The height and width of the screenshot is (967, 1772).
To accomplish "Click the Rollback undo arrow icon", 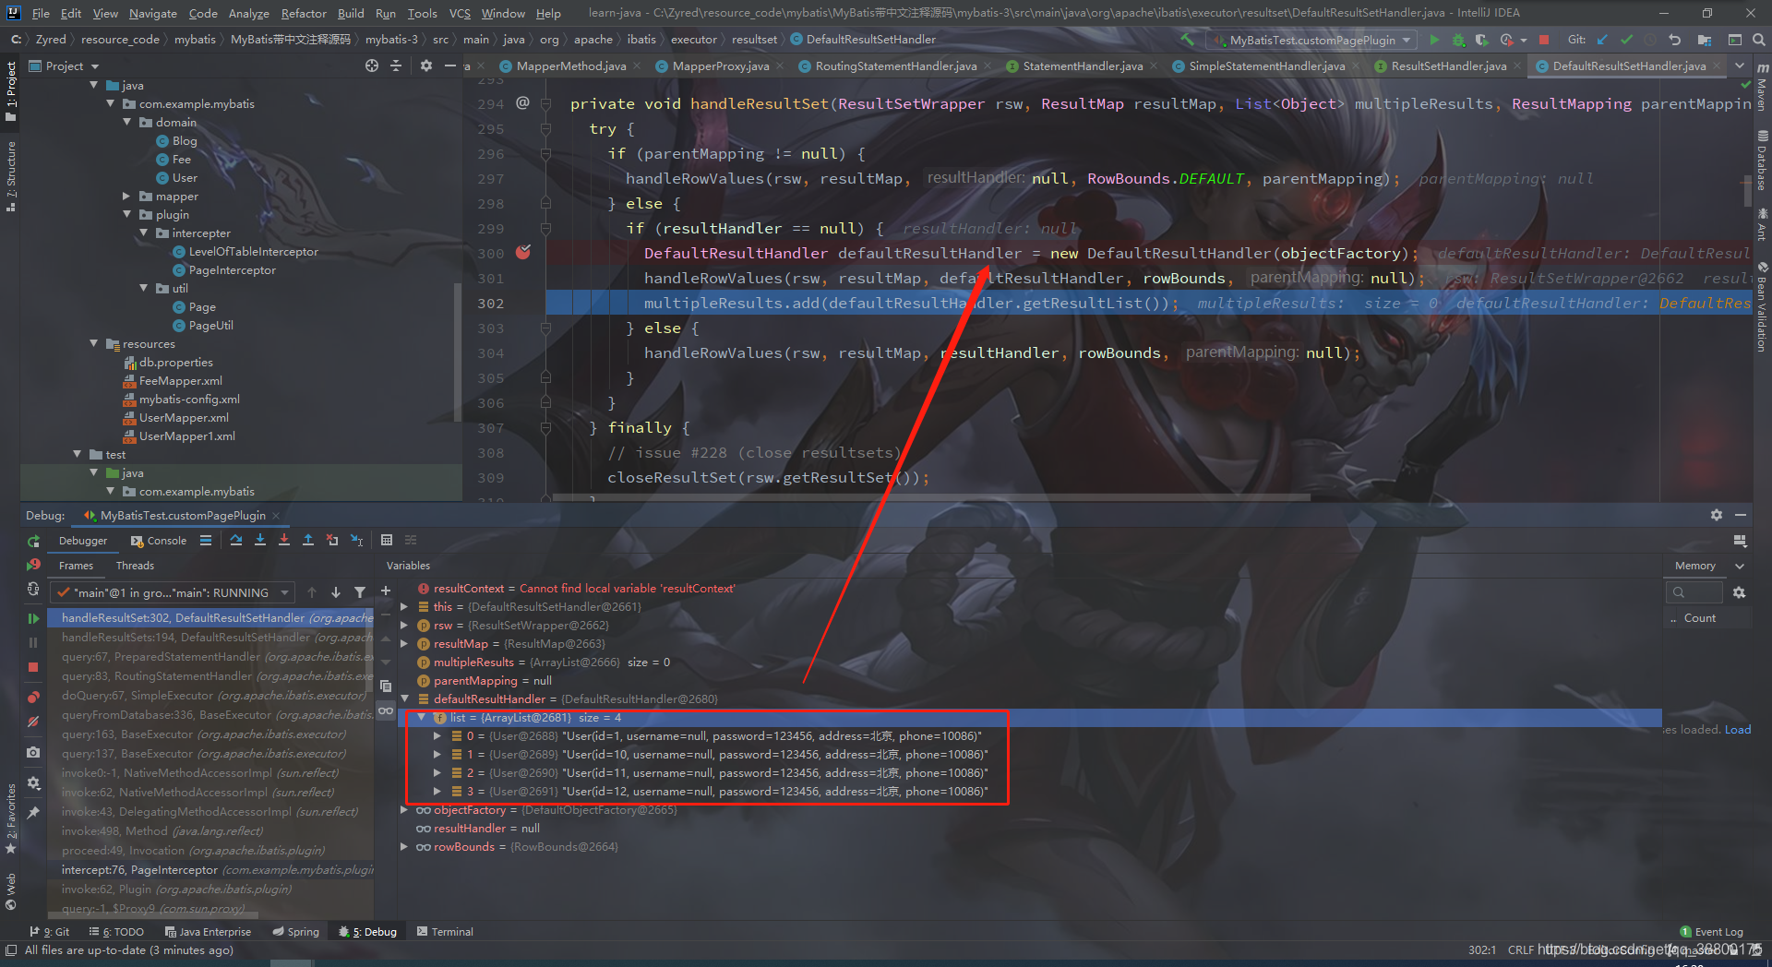I will tap(1674, 40).
